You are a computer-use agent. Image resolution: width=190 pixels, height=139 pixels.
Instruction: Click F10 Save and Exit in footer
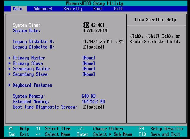click(x=160, y=134)
